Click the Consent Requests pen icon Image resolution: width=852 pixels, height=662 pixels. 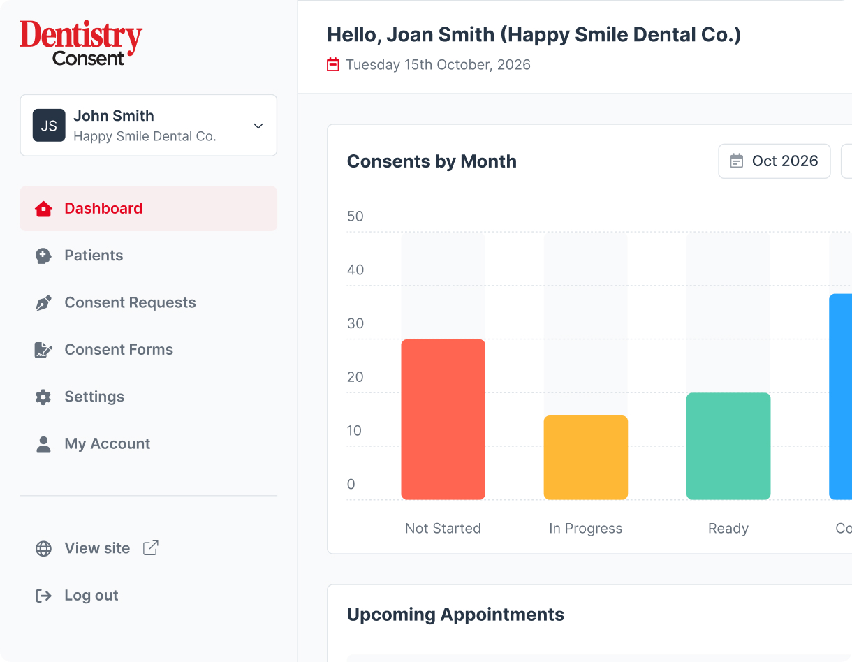43,303
